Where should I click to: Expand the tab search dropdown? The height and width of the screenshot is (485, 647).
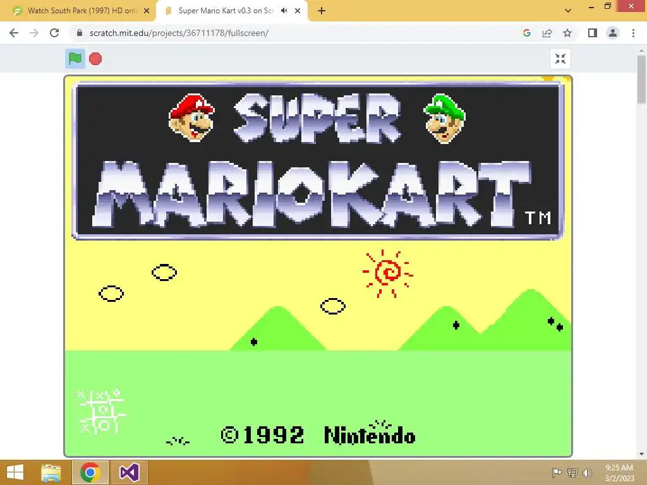click(x=568, y=11)
